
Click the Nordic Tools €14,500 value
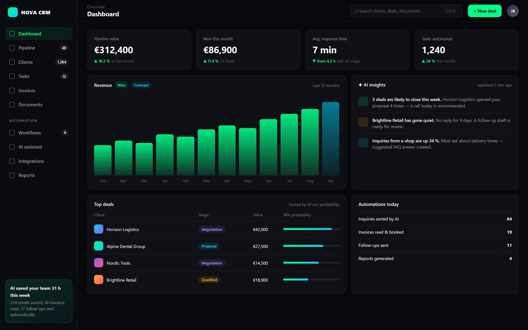tap(260, 263)
